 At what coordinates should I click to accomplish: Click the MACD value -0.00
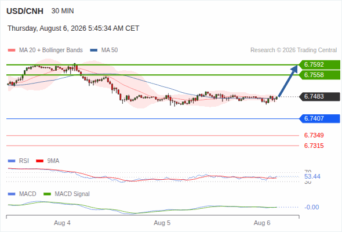tap(311, 207)
